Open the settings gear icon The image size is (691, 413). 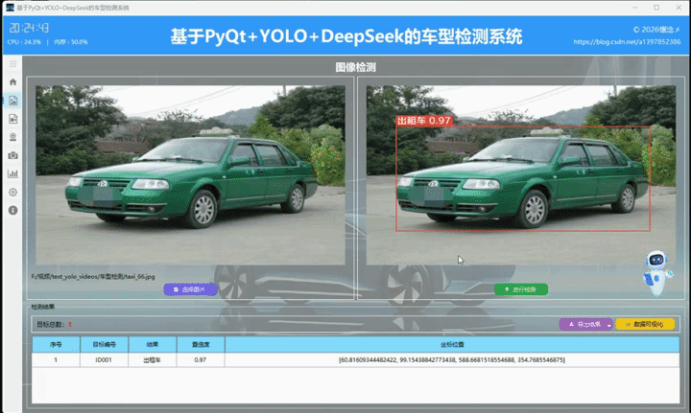tap(12, 193)
